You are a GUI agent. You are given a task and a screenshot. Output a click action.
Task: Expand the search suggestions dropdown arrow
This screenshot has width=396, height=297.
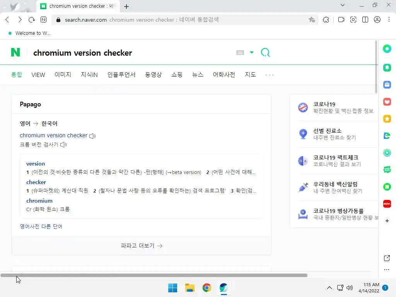point(251,53)
